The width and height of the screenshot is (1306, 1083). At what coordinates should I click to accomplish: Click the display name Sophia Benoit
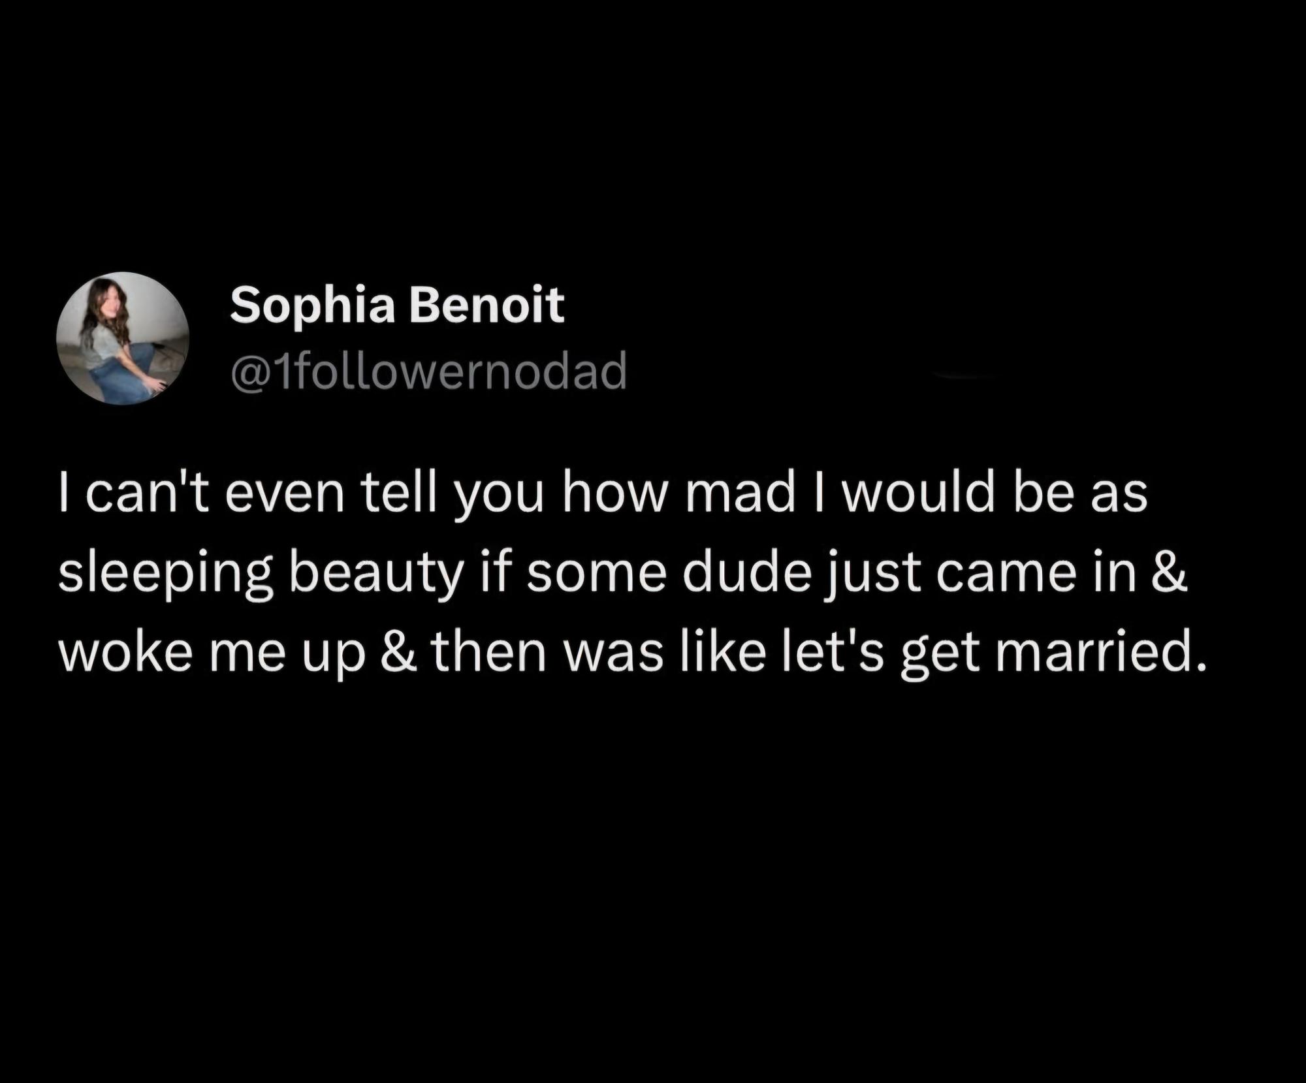[x=397, y=306]
